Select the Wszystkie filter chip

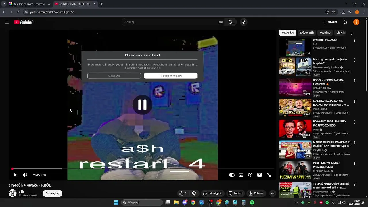click(x=287, y=33)
